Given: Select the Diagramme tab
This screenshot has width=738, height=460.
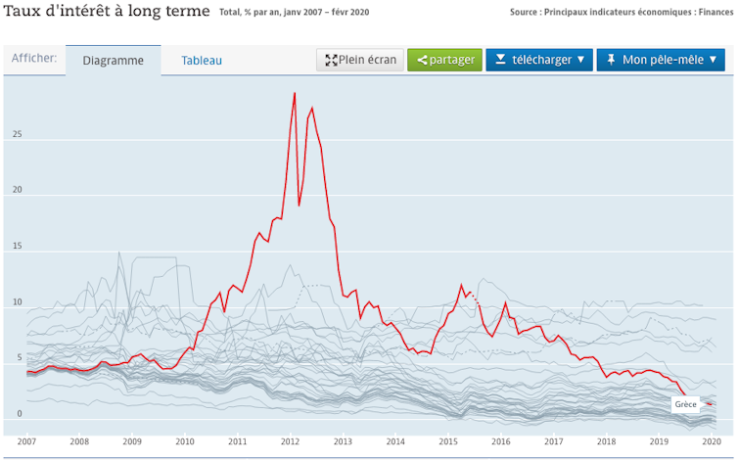Looking at the screenshot, I should (113, 61).
